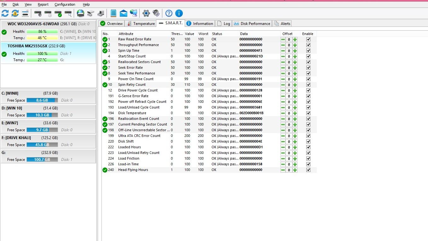Click the disk with green checkmark toolbar icon
The height and width of the screenshot is (241, 428).
coord(58,13)
